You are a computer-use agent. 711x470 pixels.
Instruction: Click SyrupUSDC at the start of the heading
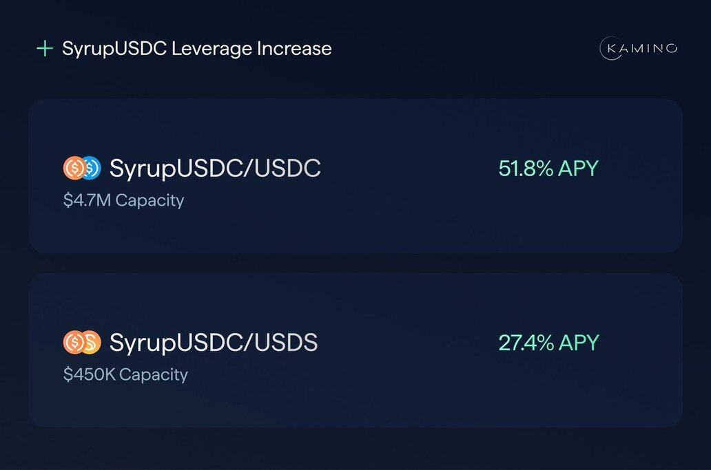[115, 49]
